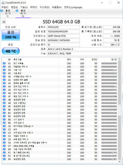This screenshot has height=165, width=123.
Task: Open the 테마(T) menu
Action: coord(34,7)
